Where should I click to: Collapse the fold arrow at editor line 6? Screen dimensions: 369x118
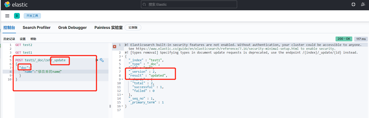(13, 64)
